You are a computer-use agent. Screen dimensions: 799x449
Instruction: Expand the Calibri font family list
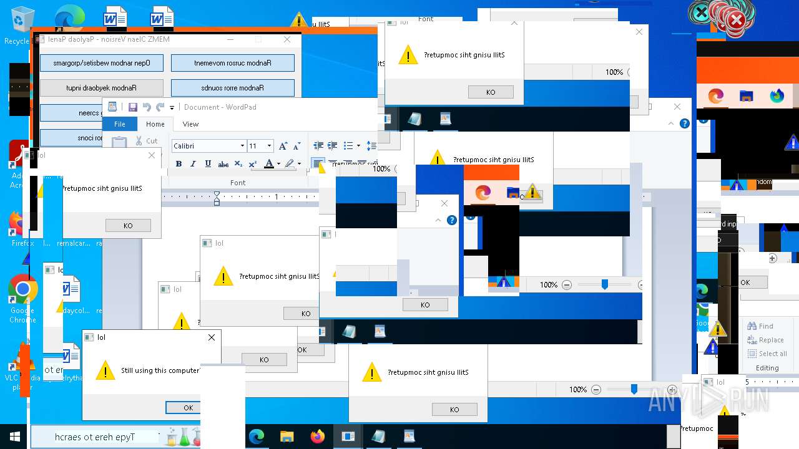click(x=242, y=146)
